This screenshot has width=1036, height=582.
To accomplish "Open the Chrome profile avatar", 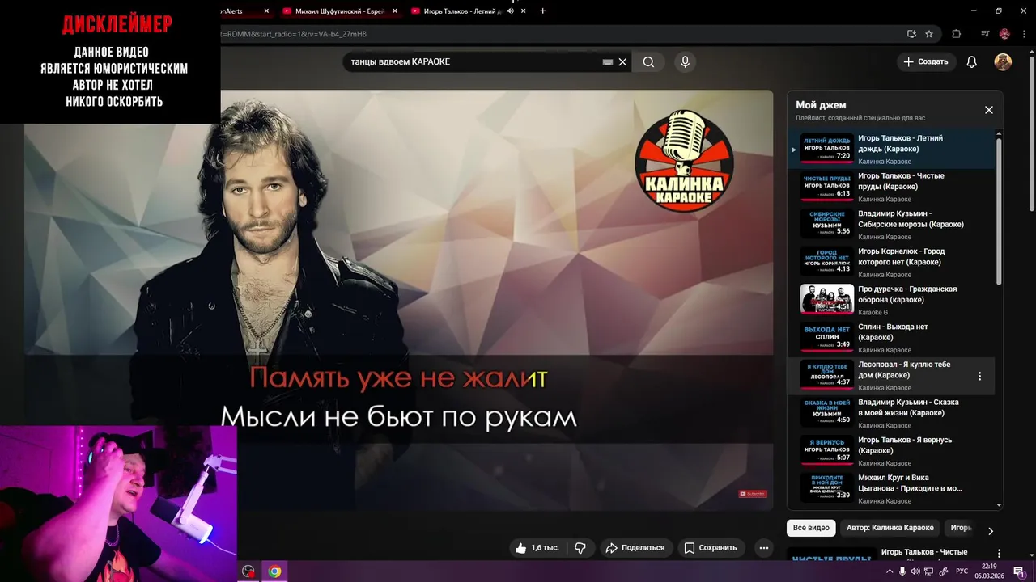I will point(1004,34).
